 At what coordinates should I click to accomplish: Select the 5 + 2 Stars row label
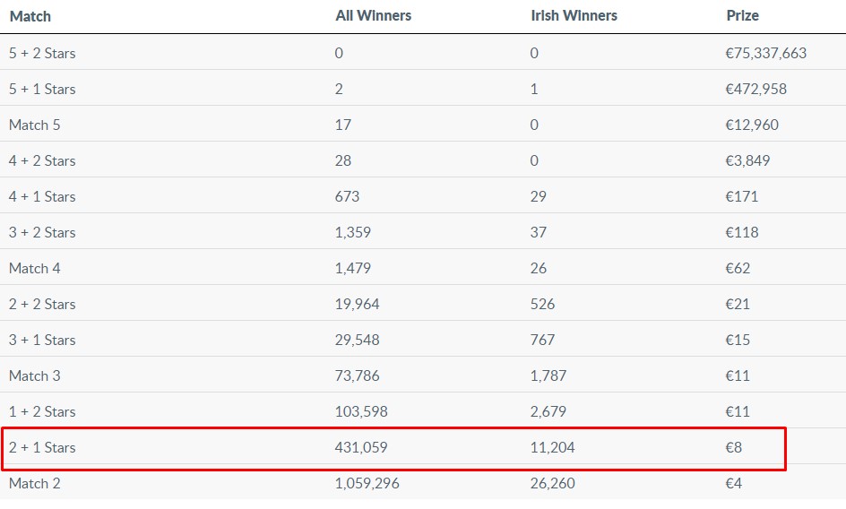[x=42, y=53]
